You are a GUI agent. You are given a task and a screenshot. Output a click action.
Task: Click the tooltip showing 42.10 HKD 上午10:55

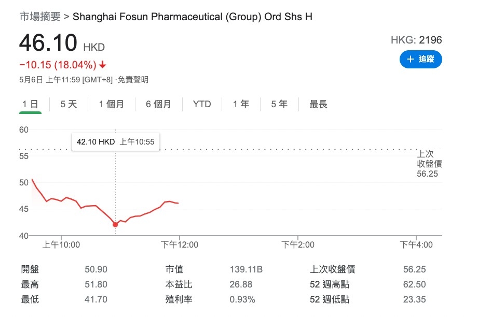pos(115,141)
